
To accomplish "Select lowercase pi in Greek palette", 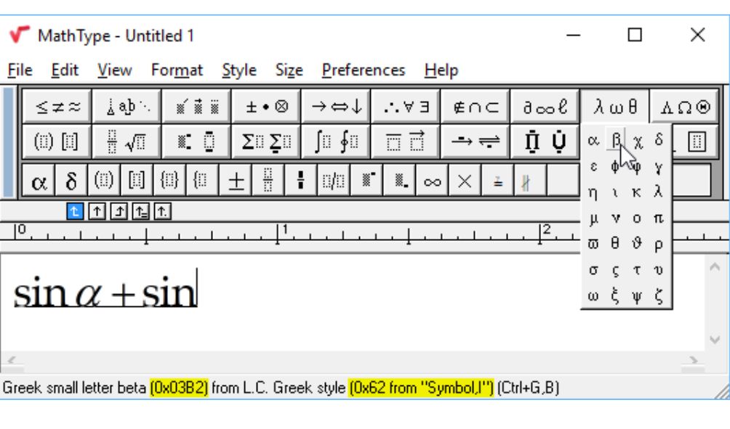I will [658, 218].
